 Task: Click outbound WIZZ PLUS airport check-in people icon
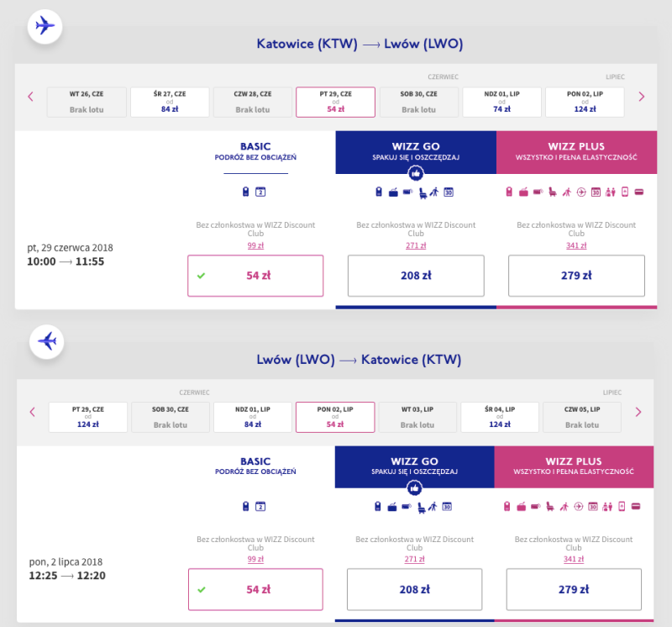click(611, 192)
